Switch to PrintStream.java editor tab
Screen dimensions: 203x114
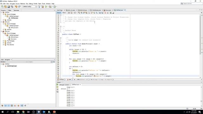tap(96, 10)
